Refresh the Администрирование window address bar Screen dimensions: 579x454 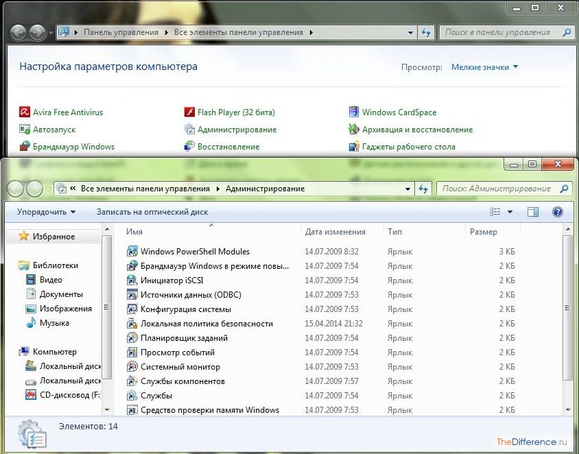(x=423, y=189)
